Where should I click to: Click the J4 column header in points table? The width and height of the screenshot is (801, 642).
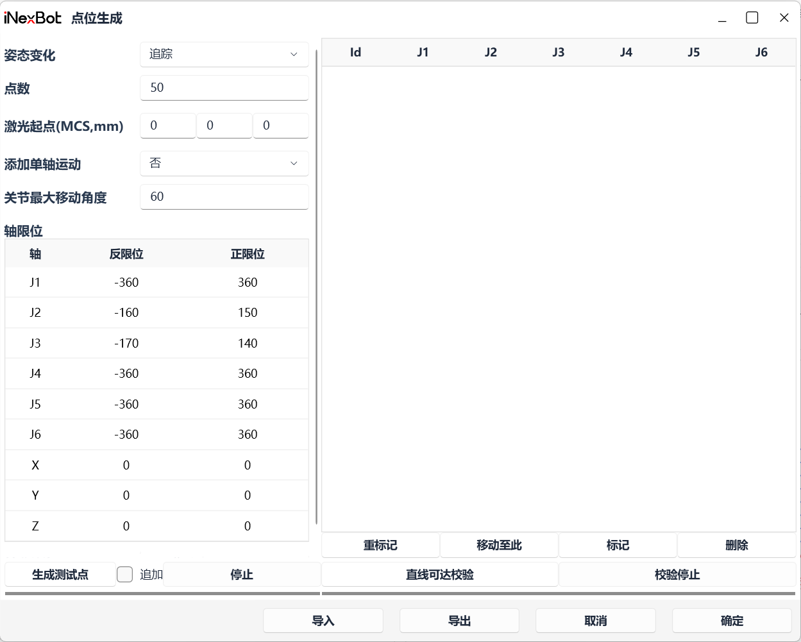click(x=626, y=53)
